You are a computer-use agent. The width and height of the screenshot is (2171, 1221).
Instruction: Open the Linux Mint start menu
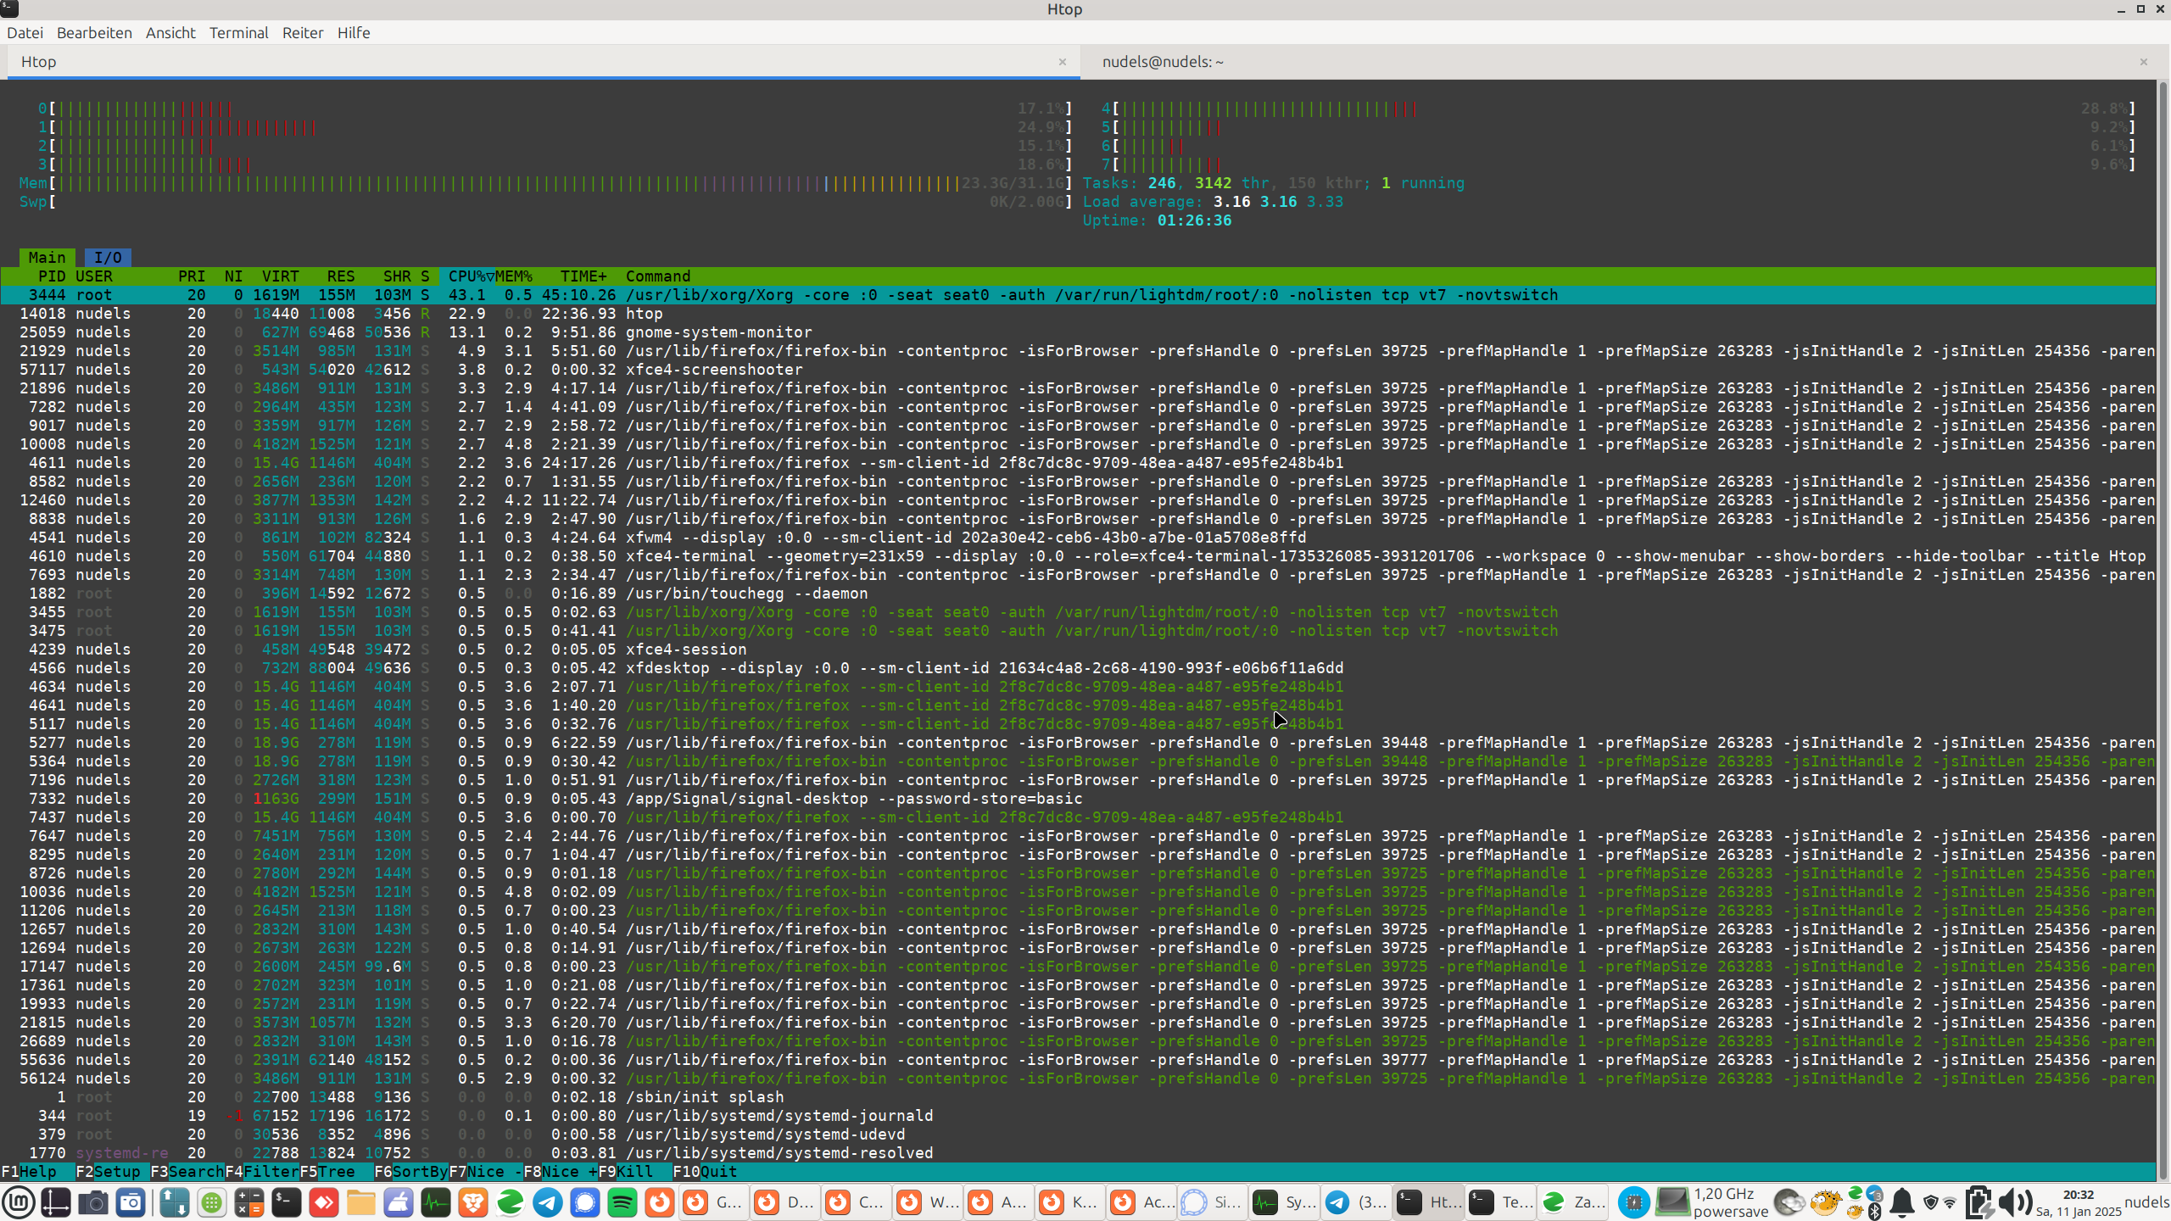19,1202
